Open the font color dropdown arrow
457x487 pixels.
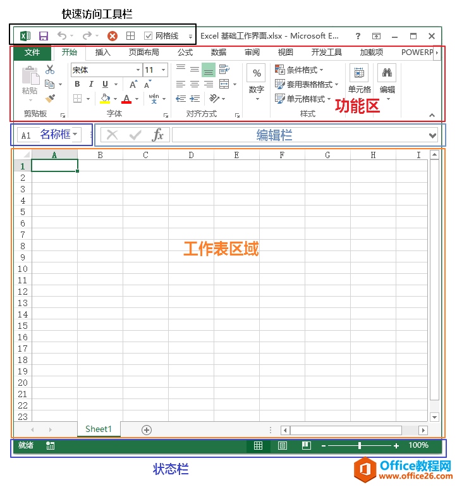point(137,99)
